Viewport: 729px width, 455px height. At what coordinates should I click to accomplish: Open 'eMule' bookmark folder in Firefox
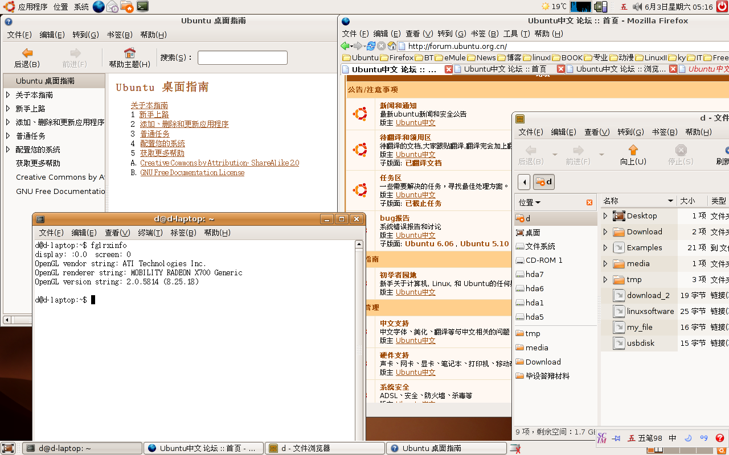[x=450, y=57]
